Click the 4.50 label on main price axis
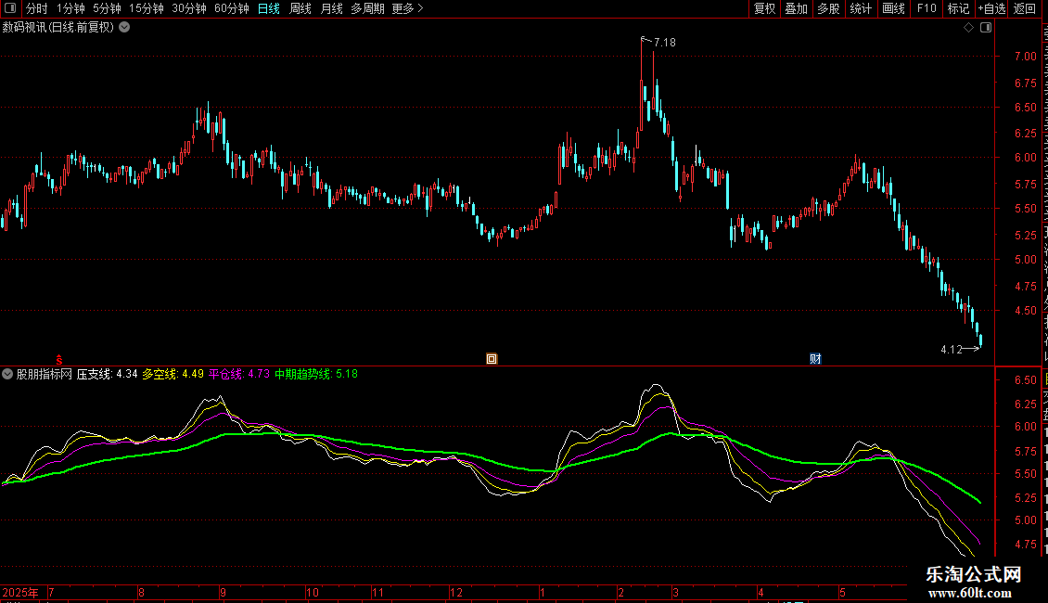The width and height of the screenshot is (1048, 603). tap(1025, 311)
